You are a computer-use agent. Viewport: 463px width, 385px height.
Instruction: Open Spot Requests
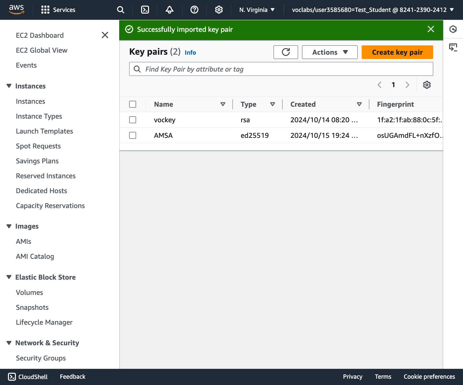pos(38,146)
